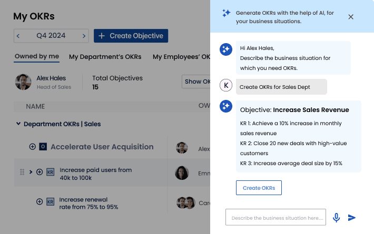
Task: Click the NAME column header
Action: click(35, 106)
